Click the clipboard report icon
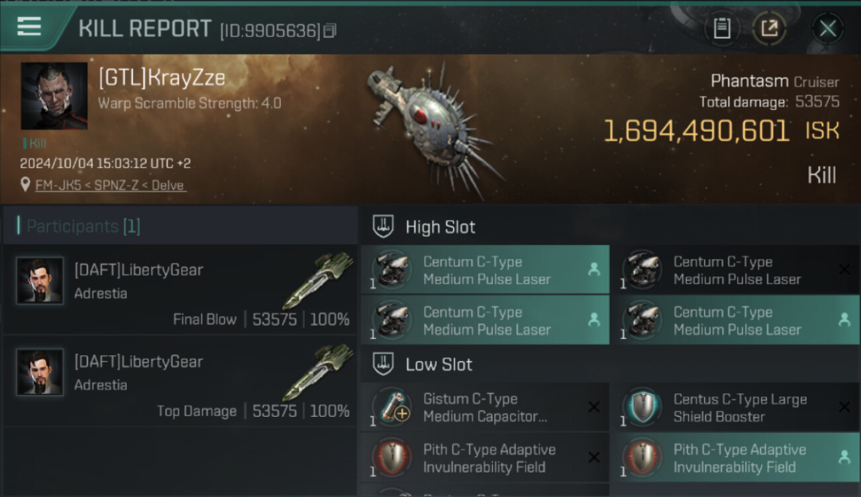Viewport: 861px width, 497px height. [722, 28]
